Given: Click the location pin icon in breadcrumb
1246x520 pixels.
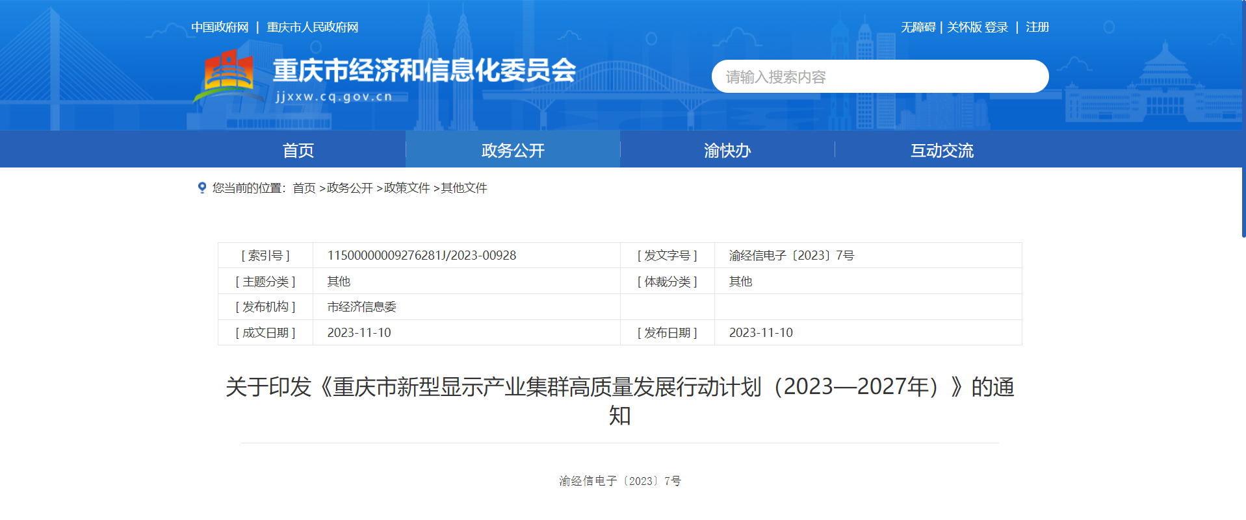Looking at the screenshot, I should 201,188.
